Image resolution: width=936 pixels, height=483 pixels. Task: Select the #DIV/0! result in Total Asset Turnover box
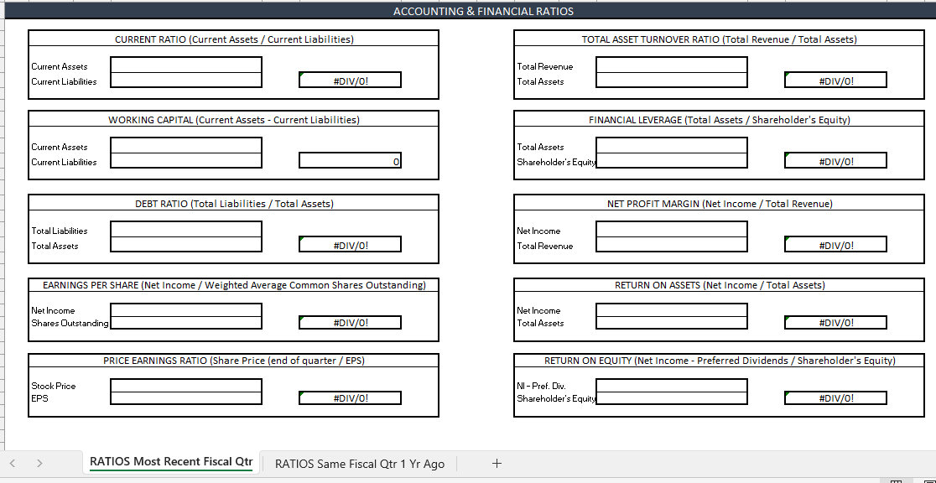(x=835, y=80)
